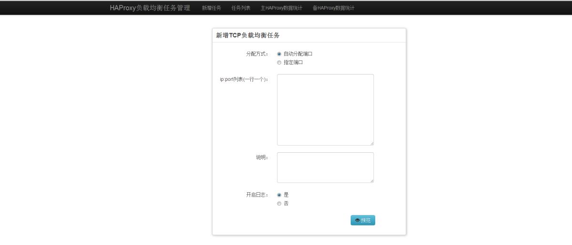Focus the 说明 text area
The image size is (572, 245).
coord(325,167)
